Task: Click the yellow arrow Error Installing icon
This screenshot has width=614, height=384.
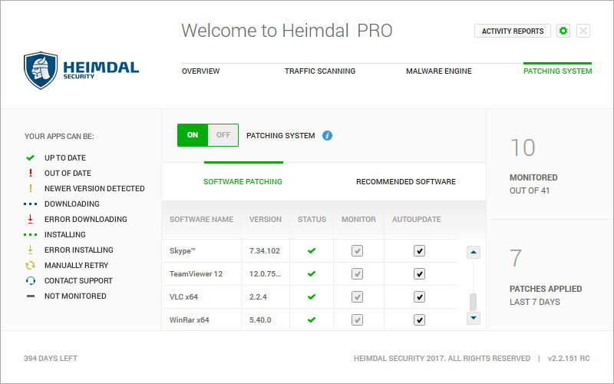Action: tap(30, 250)
